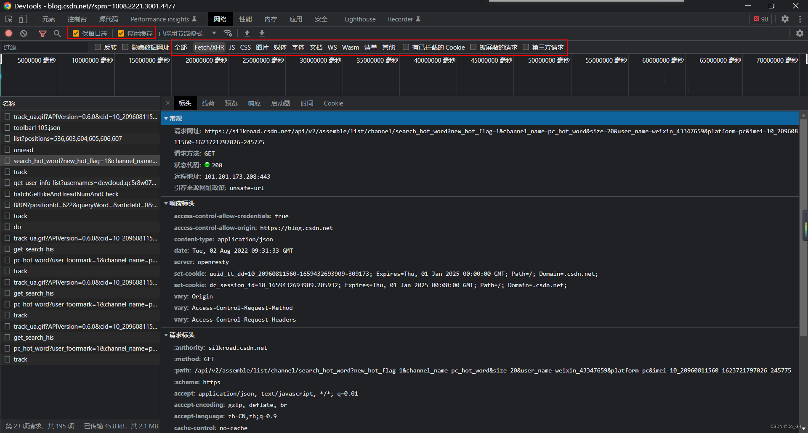Viewport: 808px width, 433px height.
Task: Enable the 反转 filter checkbox
Action: (x=98, y=47)
